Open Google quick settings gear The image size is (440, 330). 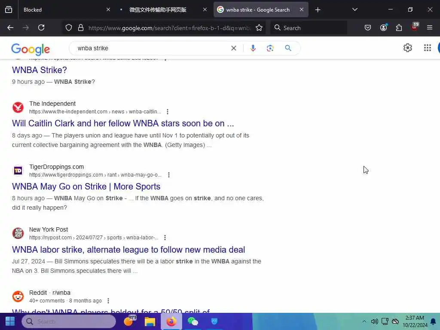[408, 48]
